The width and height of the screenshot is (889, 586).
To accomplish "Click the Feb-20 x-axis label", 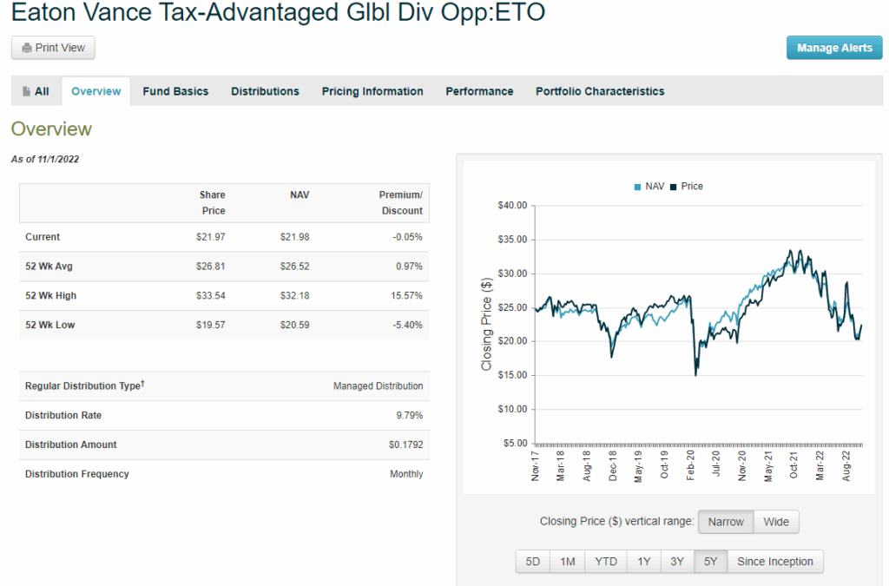I will (x=690, y=466).
